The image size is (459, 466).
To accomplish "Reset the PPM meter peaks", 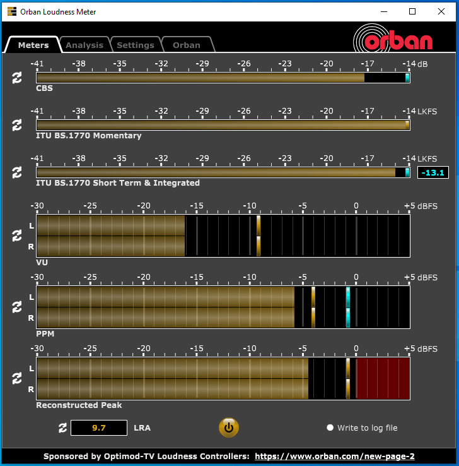I will [x=17, y=307].
